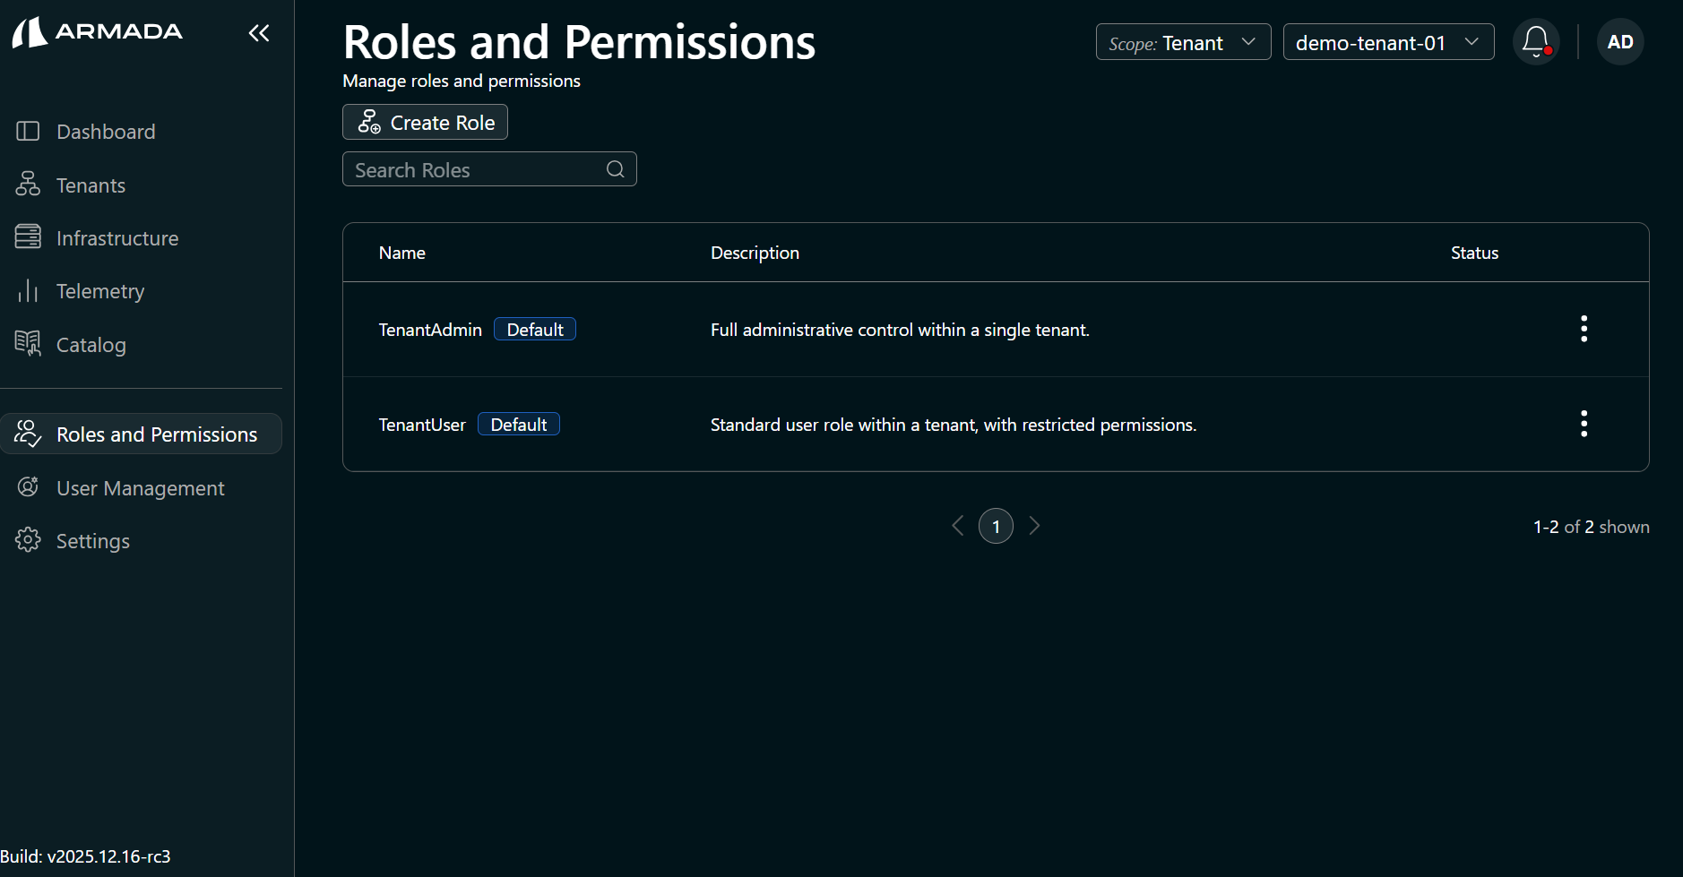Open the three-dot menu for TenantAdmin
The height and width of the screenshot is (877, 1683).
(x=1584, y=329)
